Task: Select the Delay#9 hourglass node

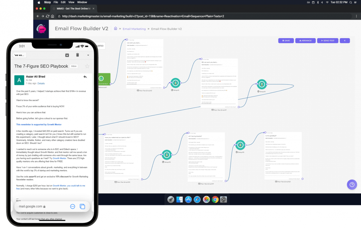Action: [x=262, y=84]
